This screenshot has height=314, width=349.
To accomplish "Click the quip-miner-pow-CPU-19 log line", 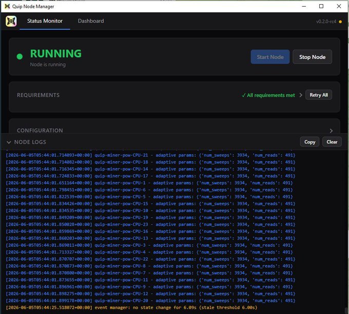I will point(150,218).
